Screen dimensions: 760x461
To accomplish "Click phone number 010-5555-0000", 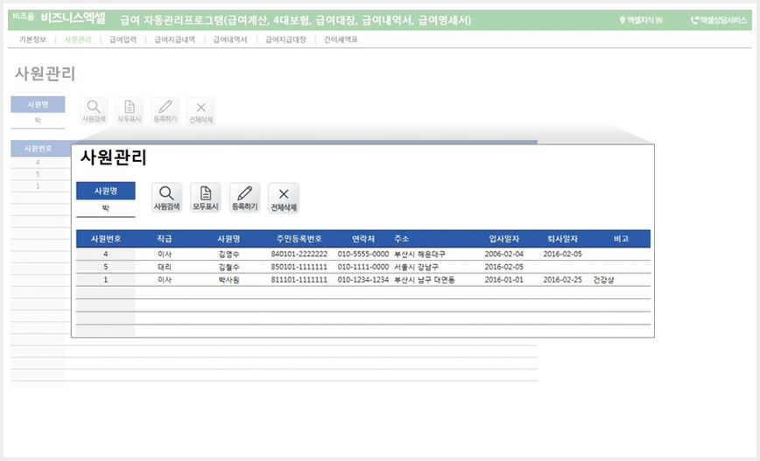I will tap(363, 255).
